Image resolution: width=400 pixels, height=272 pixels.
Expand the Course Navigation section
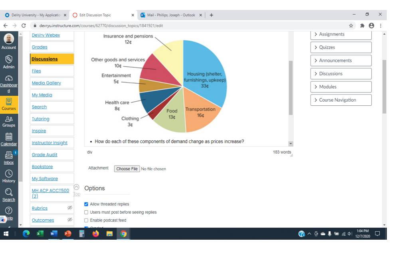click(341, 100)
